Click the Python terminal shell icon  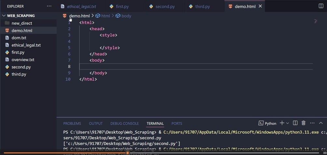tap(261, 123)
